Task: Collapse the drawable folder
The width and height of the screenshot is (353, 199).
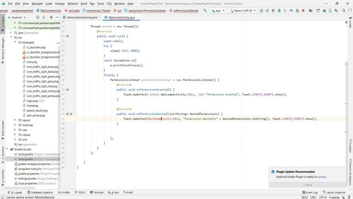Action: (x=15, y=43)
